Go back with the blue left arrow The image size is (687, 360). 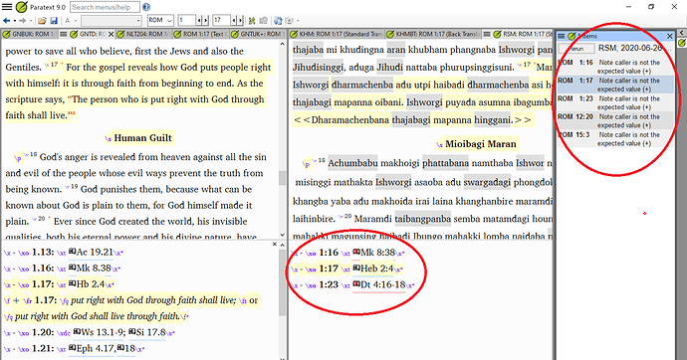[7, 21]
